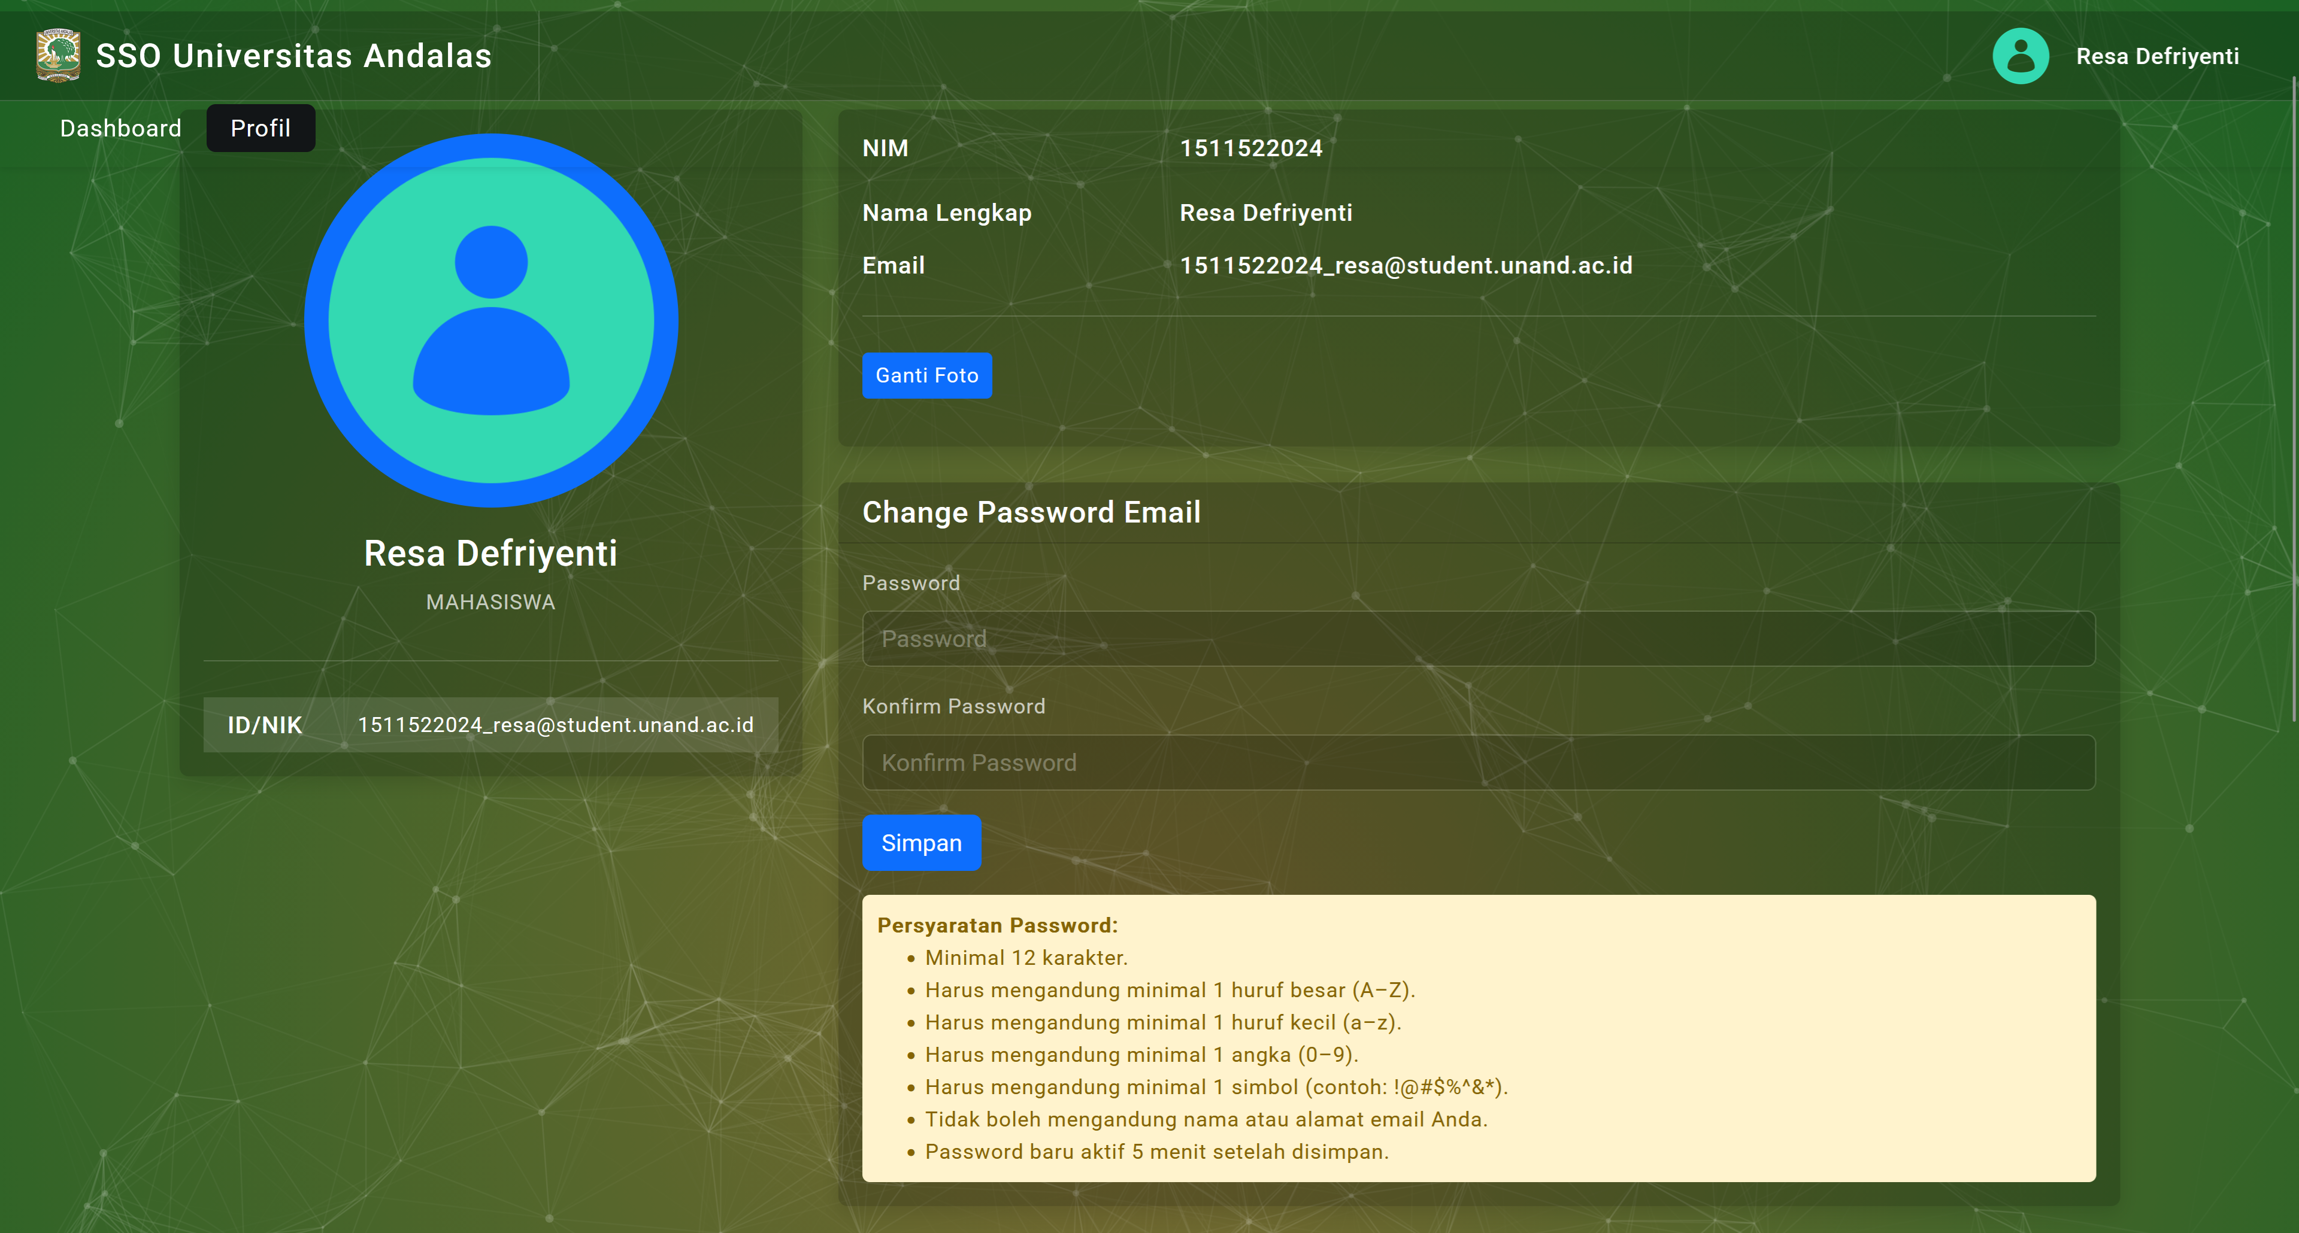The height and width of the screenshot is (1233, 2299).
Task: Focus the Password input field
Action: click(1478, 639)
